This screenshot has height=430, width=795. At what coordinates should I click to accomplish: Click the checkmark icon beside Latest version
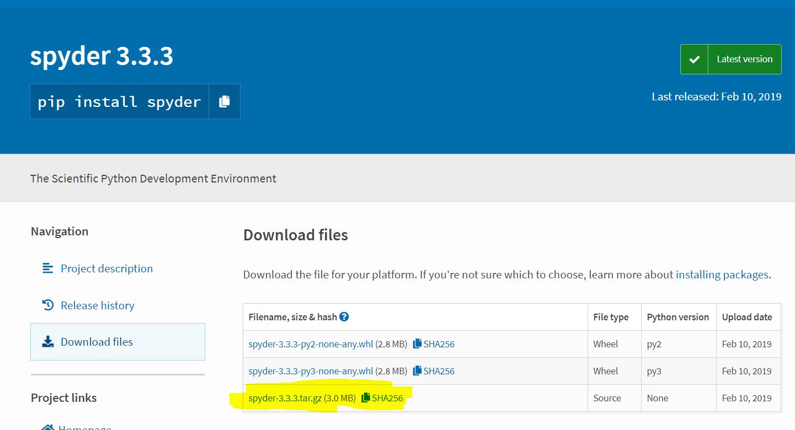[x=695, y=59]
